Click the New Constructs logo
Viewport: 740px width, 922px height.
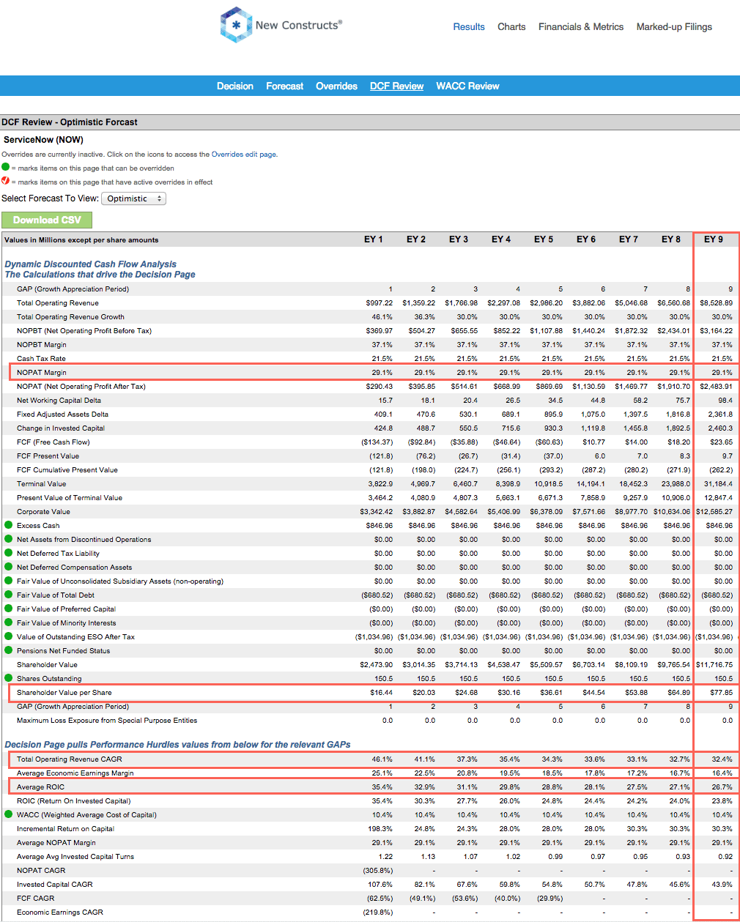coord(281,25)
